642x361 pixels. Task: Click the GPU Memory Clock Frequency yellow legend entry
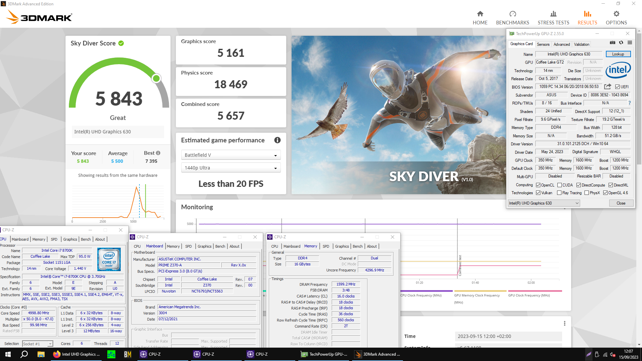(480, 297)
